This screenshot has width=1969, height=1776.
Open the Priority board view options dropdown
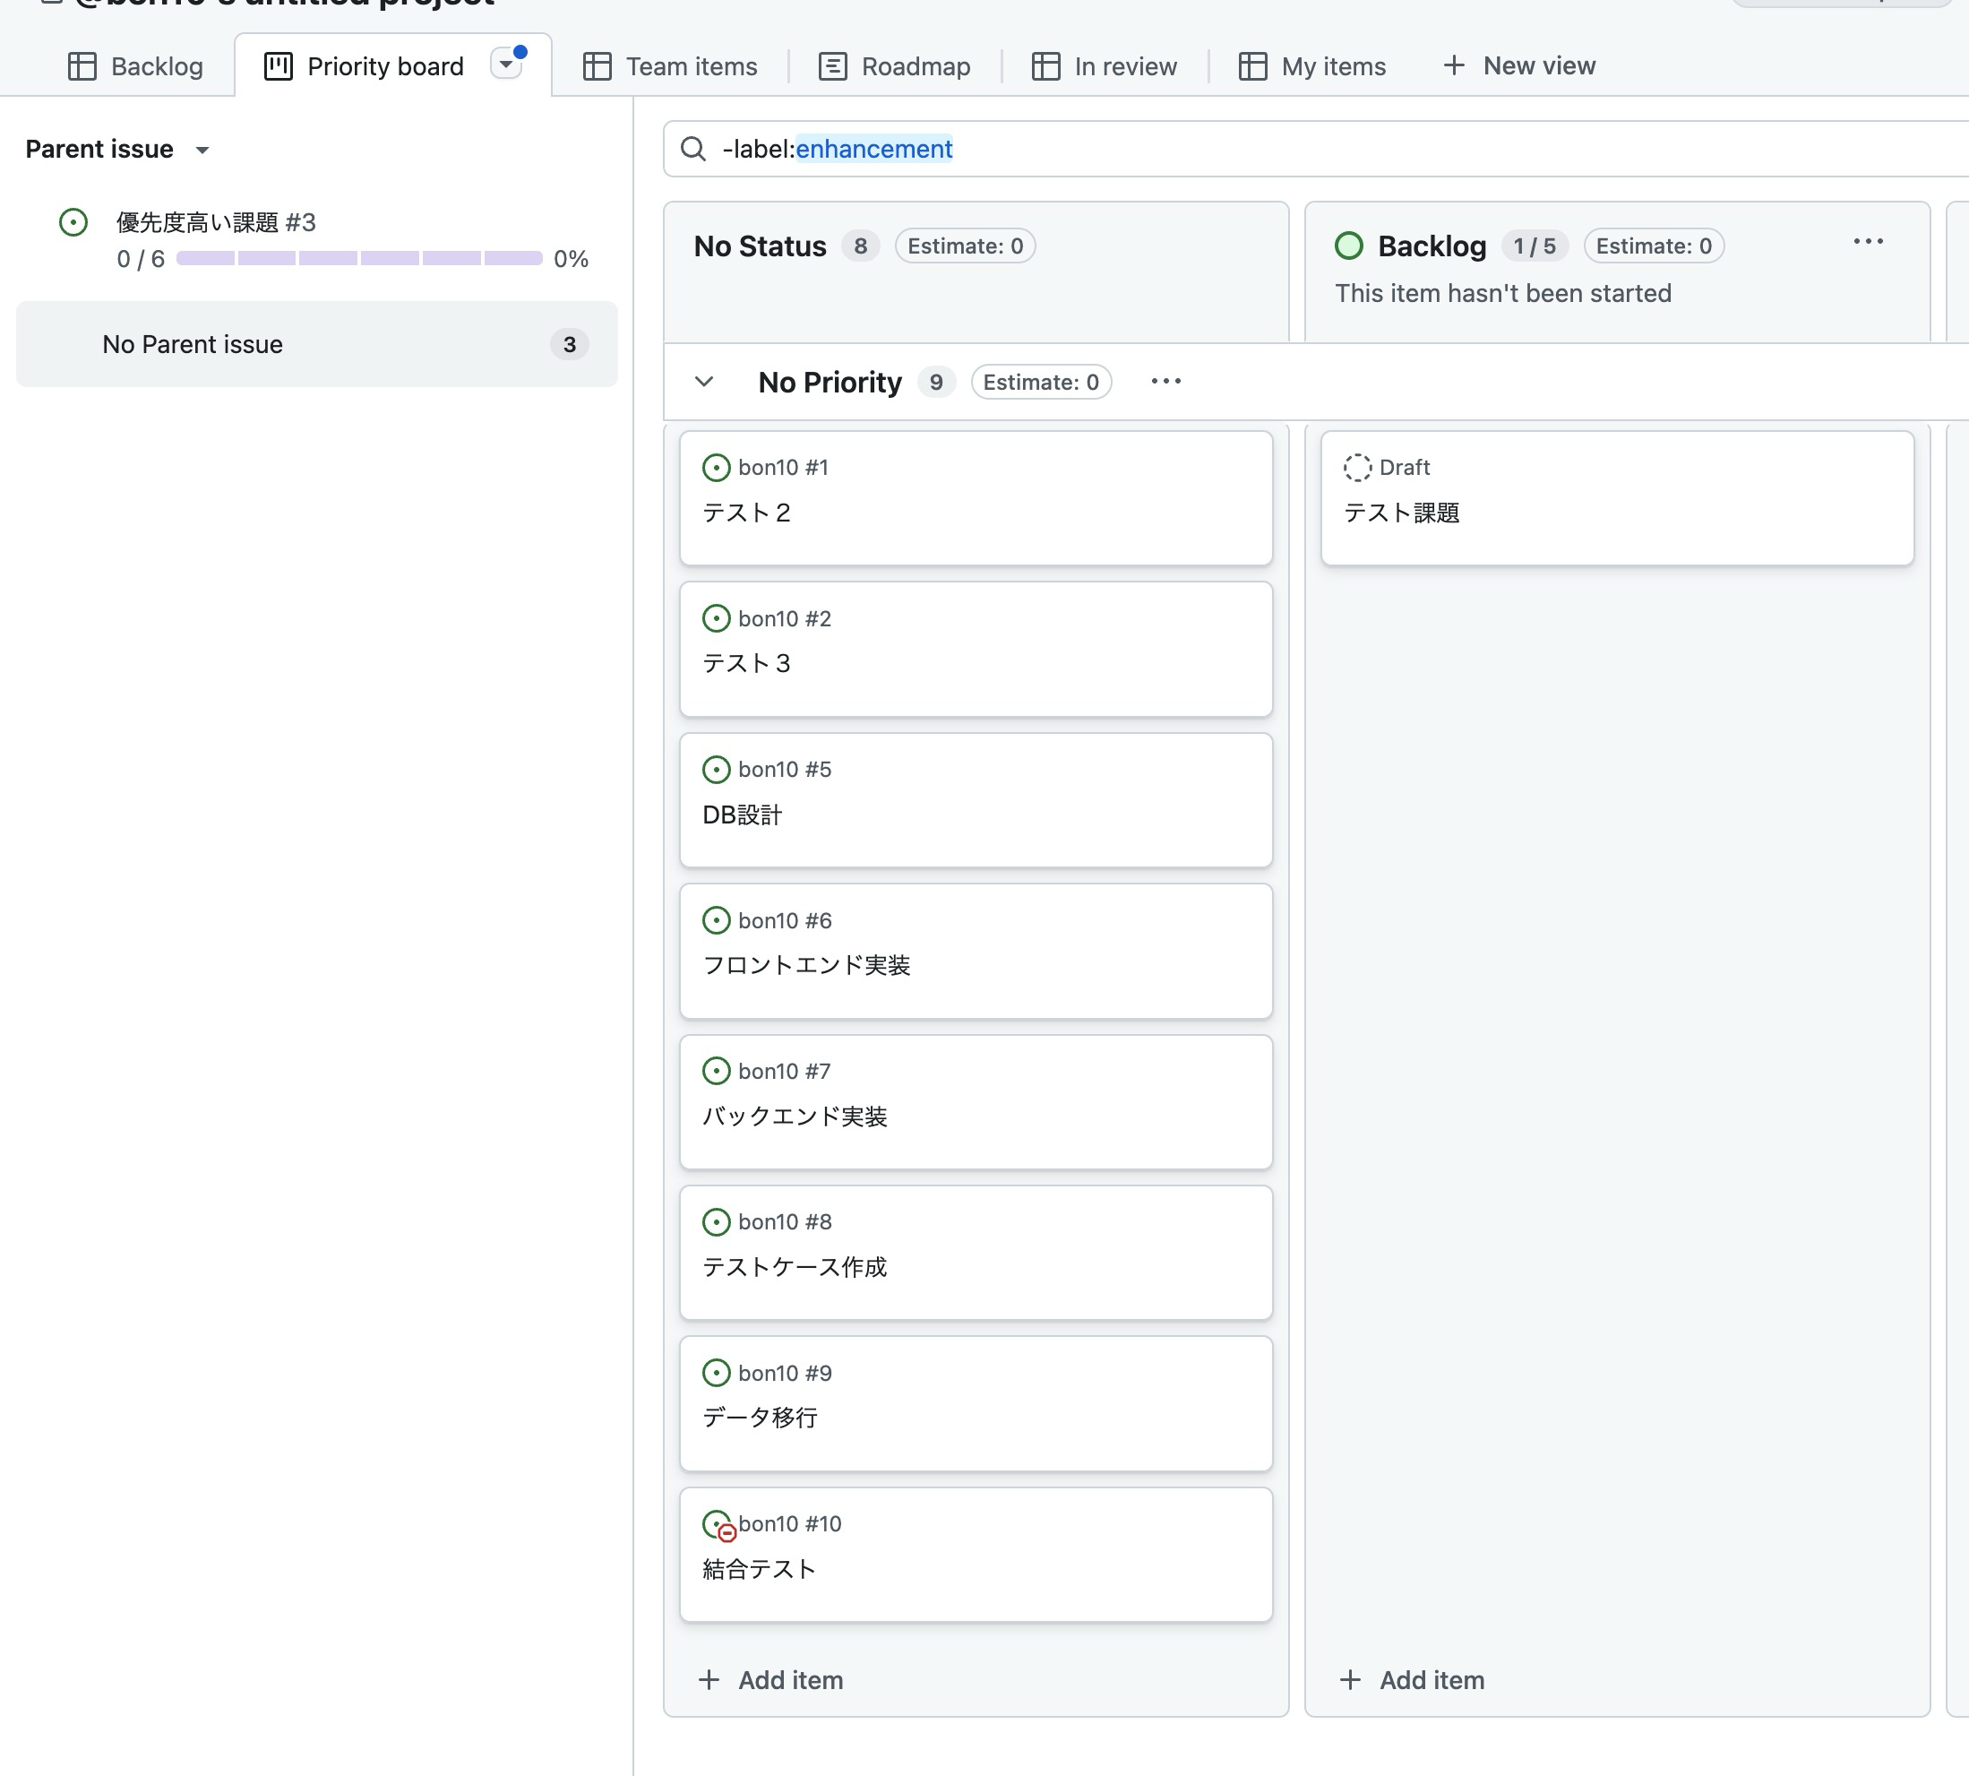pyautogui.click(x=506, y=63)
